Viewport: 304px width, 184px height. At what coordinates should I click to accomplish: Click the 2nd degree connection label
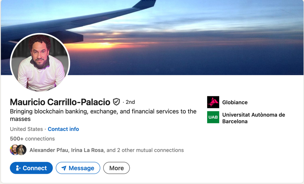click(130, 102)
